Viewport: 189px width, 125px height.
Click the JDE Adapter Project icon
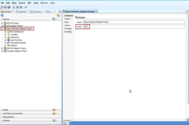click(5, 26)
